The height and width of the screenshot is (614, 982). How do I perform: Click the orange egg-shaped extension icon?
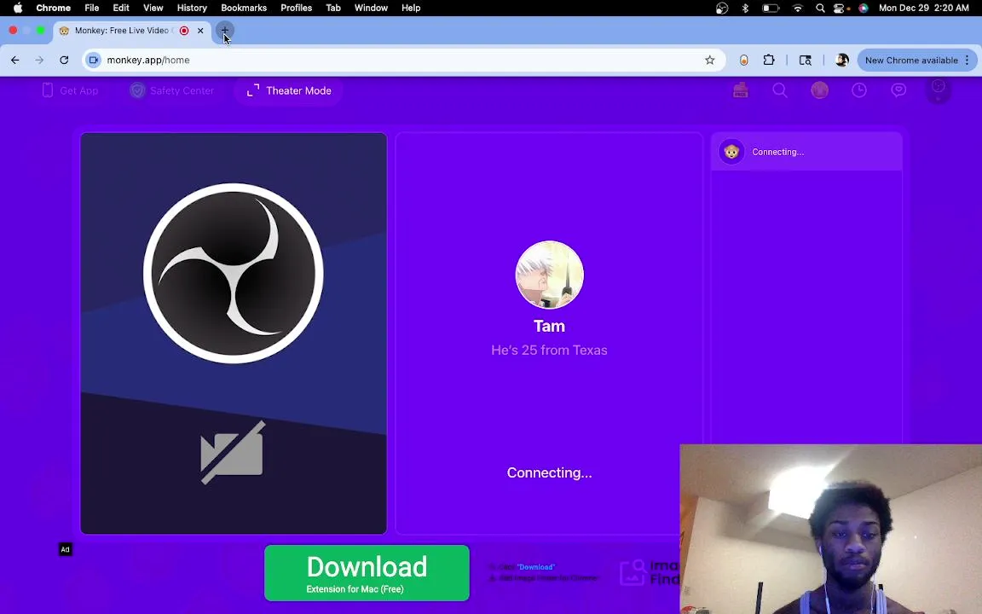[743, 61]
